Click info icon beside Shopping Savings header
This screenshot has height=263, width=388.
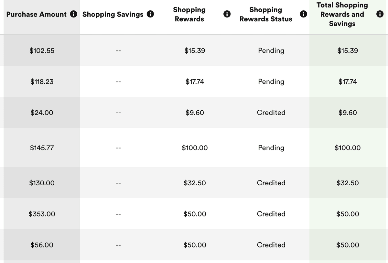[x=150, y=14]
